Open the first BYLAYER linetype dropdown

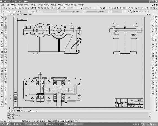point(84,12)
